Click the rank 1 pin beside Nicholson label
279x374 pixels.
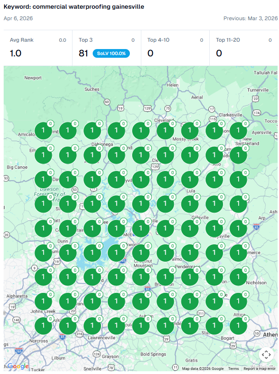click(238, 277)
